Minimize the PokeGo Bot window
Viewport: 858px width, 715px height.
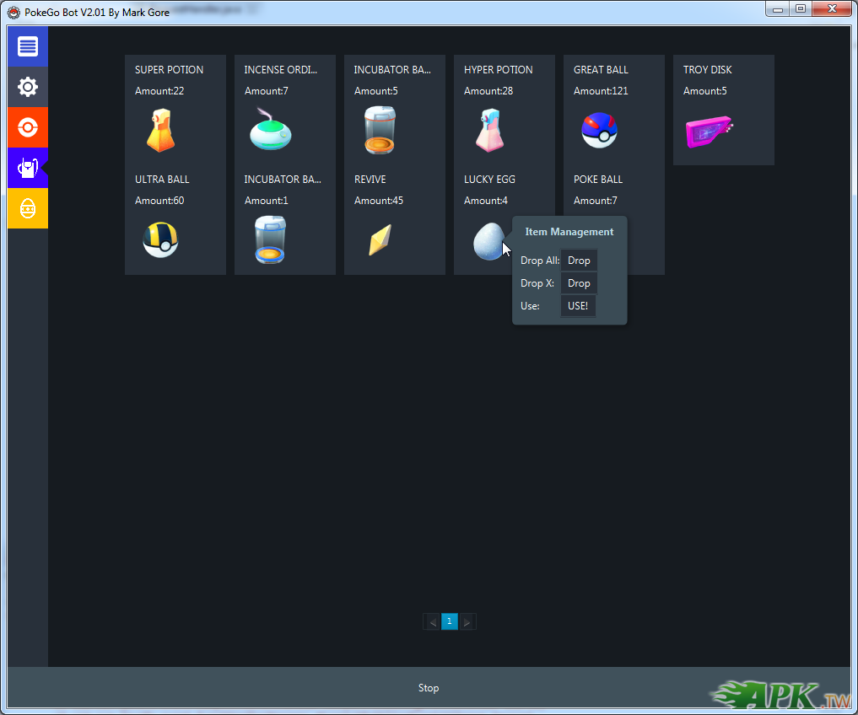point(778,9)
